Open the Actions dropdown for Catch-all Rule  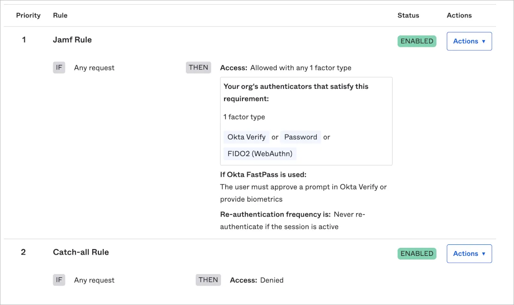pos(469,254)
